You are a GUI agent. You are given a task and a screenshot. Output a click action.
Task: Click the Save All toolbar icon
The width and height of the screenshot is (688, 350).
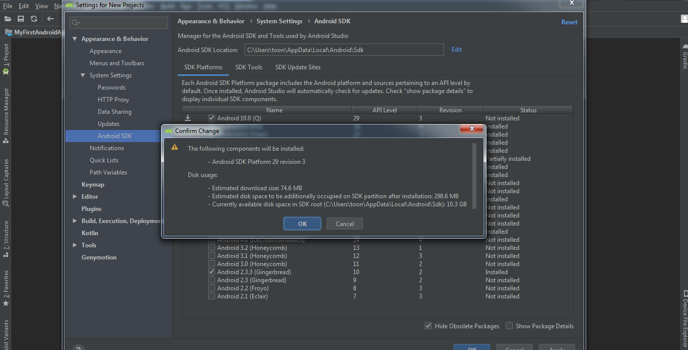click(x=20, y=18)
